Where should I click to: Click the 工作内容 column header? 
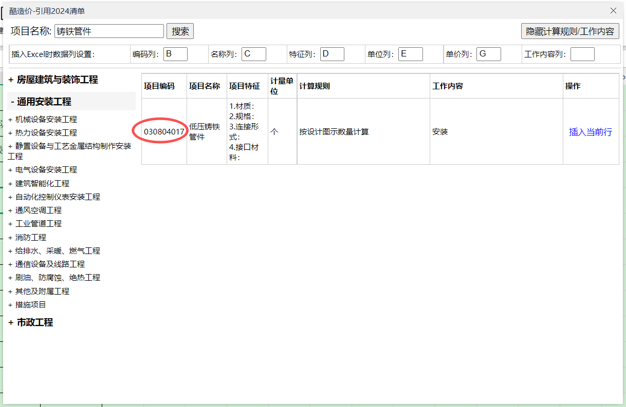496,86
